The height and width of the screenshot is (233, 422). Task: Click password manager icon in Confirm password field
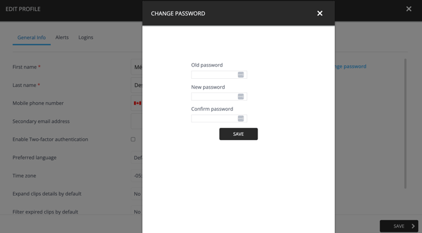241,119
